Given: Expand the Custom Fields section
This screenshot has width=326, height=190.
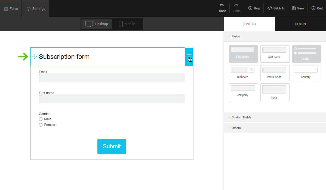Looking at the screenshot, I should [241, 117].
